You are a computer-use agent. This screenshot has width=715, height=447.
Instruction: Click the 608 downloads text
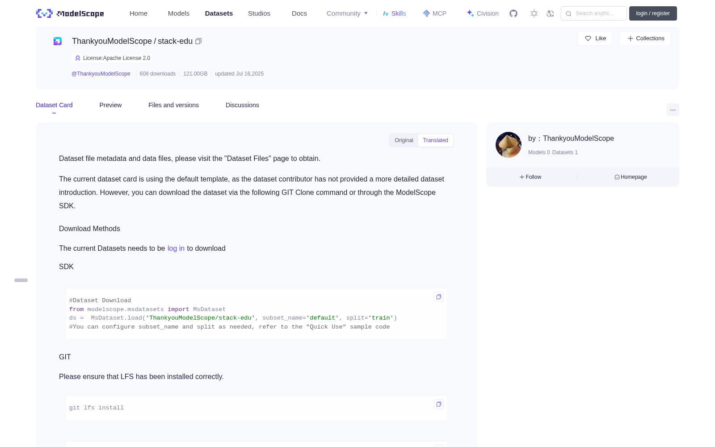(158, 74)
